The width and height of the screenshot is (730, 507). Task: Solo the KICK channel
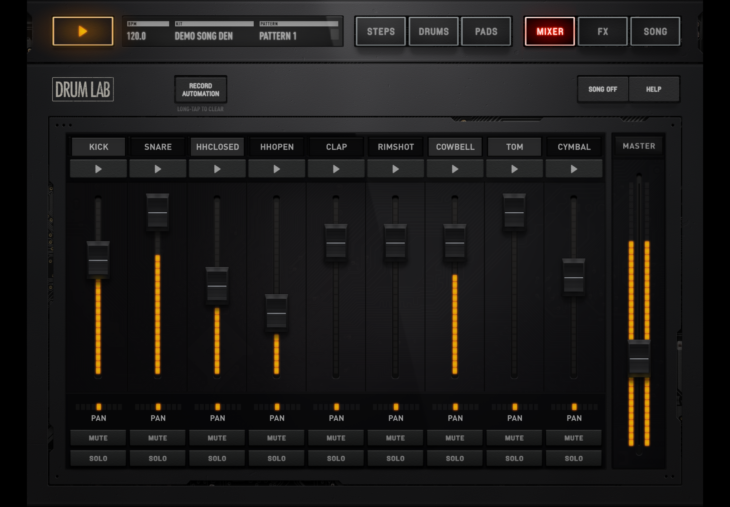point(98,458)
